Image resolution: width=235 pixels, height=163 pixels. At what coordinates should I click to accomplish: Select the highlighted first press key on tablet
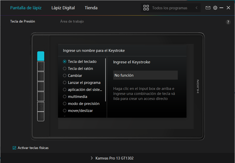[x=41, y=56]
